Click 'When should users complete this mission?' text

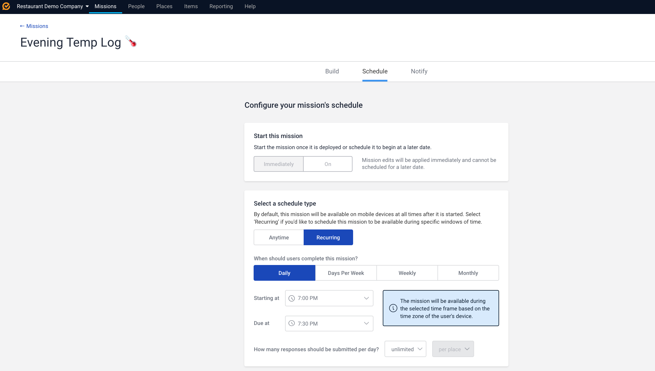[x=306, y=259]
